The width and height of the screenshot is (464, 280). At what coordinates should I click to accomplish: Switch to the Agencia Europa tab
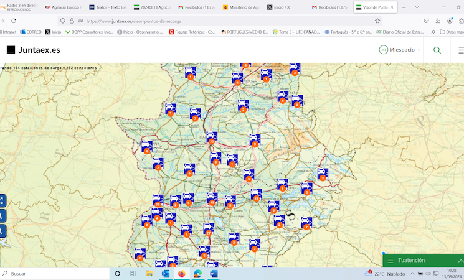point(63,7)
